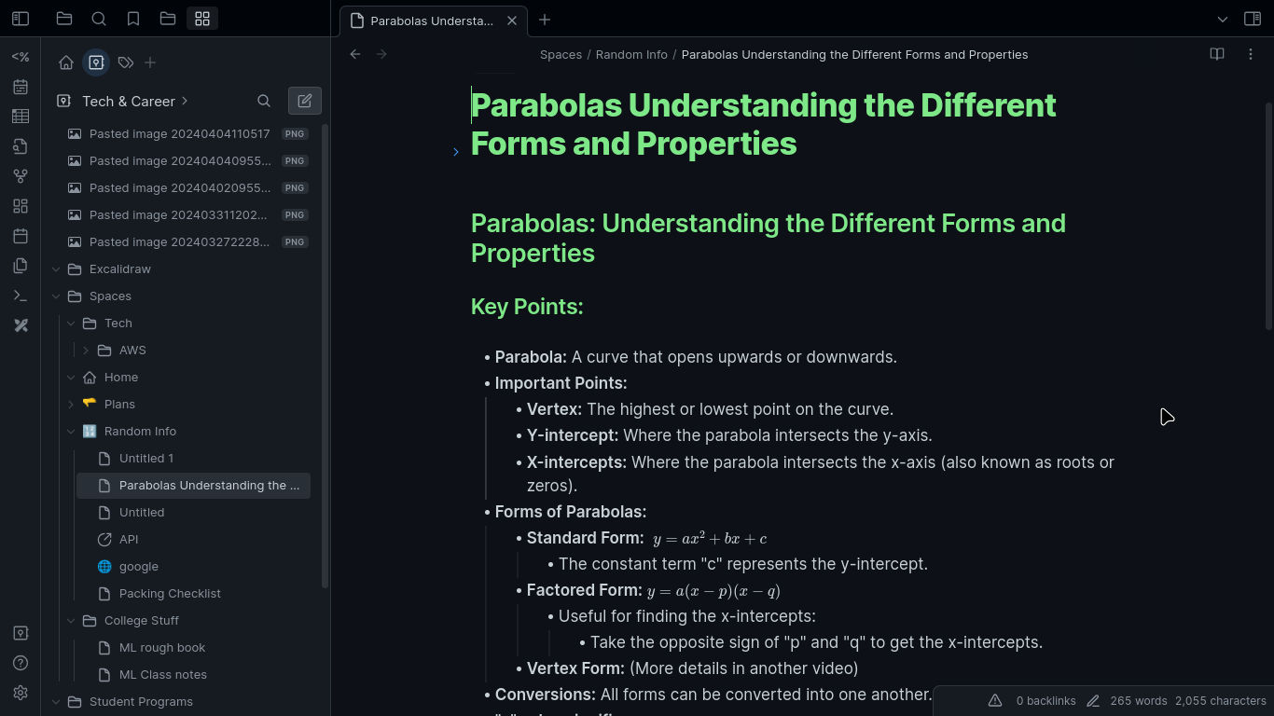Image resolution: width=1274 pixels, height=716 pixels.
Task: Click the crossed tools ribbon icon
Action: point(21,325)
